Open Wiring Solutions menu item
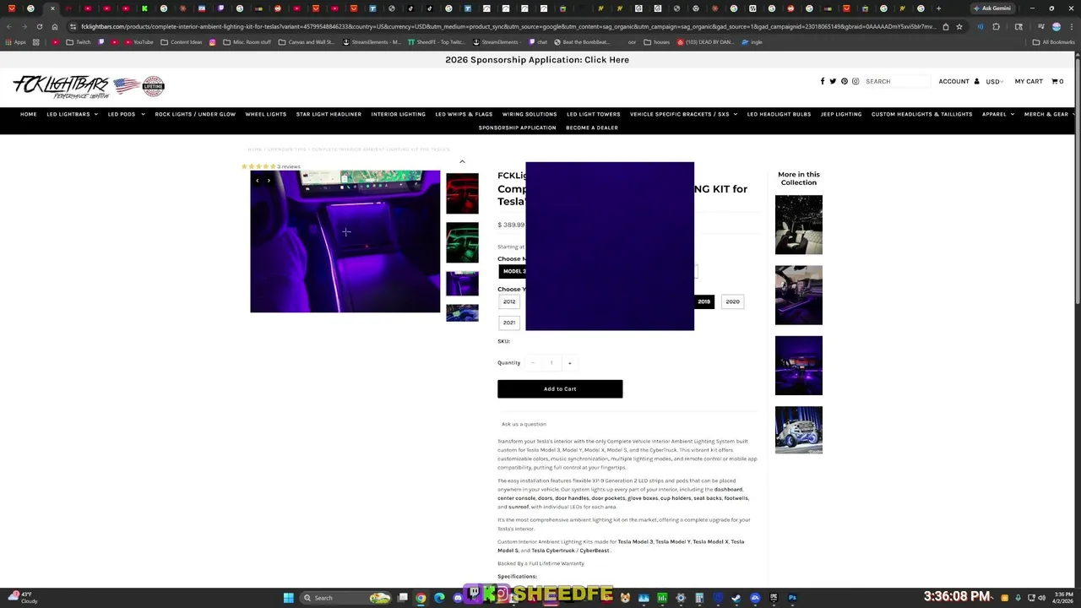The width and height of the screenshot is (1081, 608). [530, 114]
